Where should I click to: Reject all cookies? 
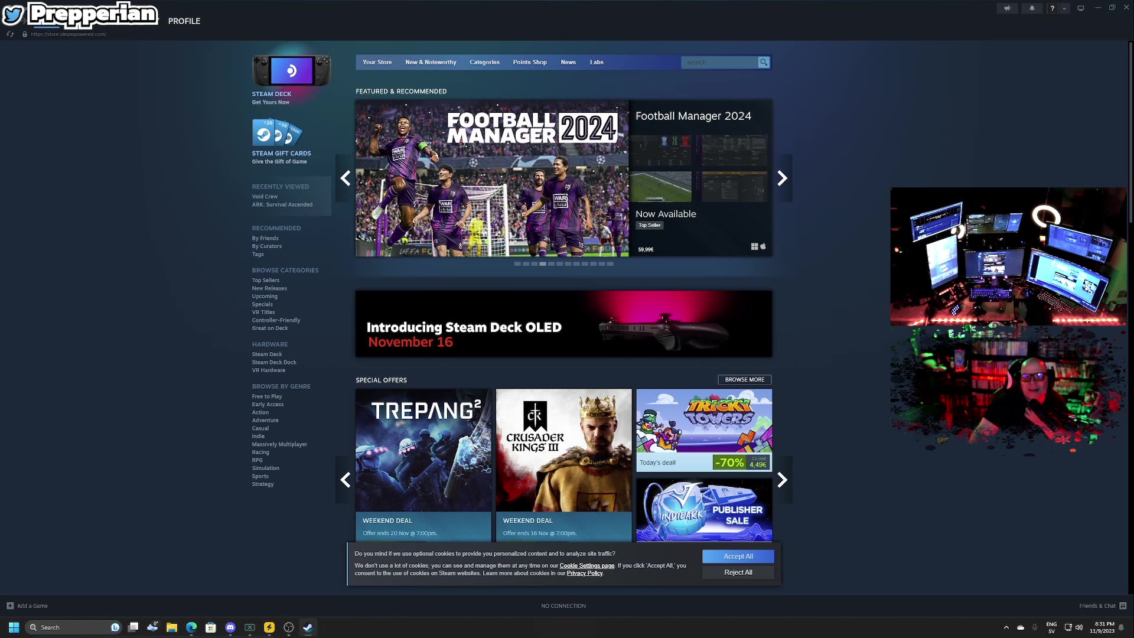738,572
